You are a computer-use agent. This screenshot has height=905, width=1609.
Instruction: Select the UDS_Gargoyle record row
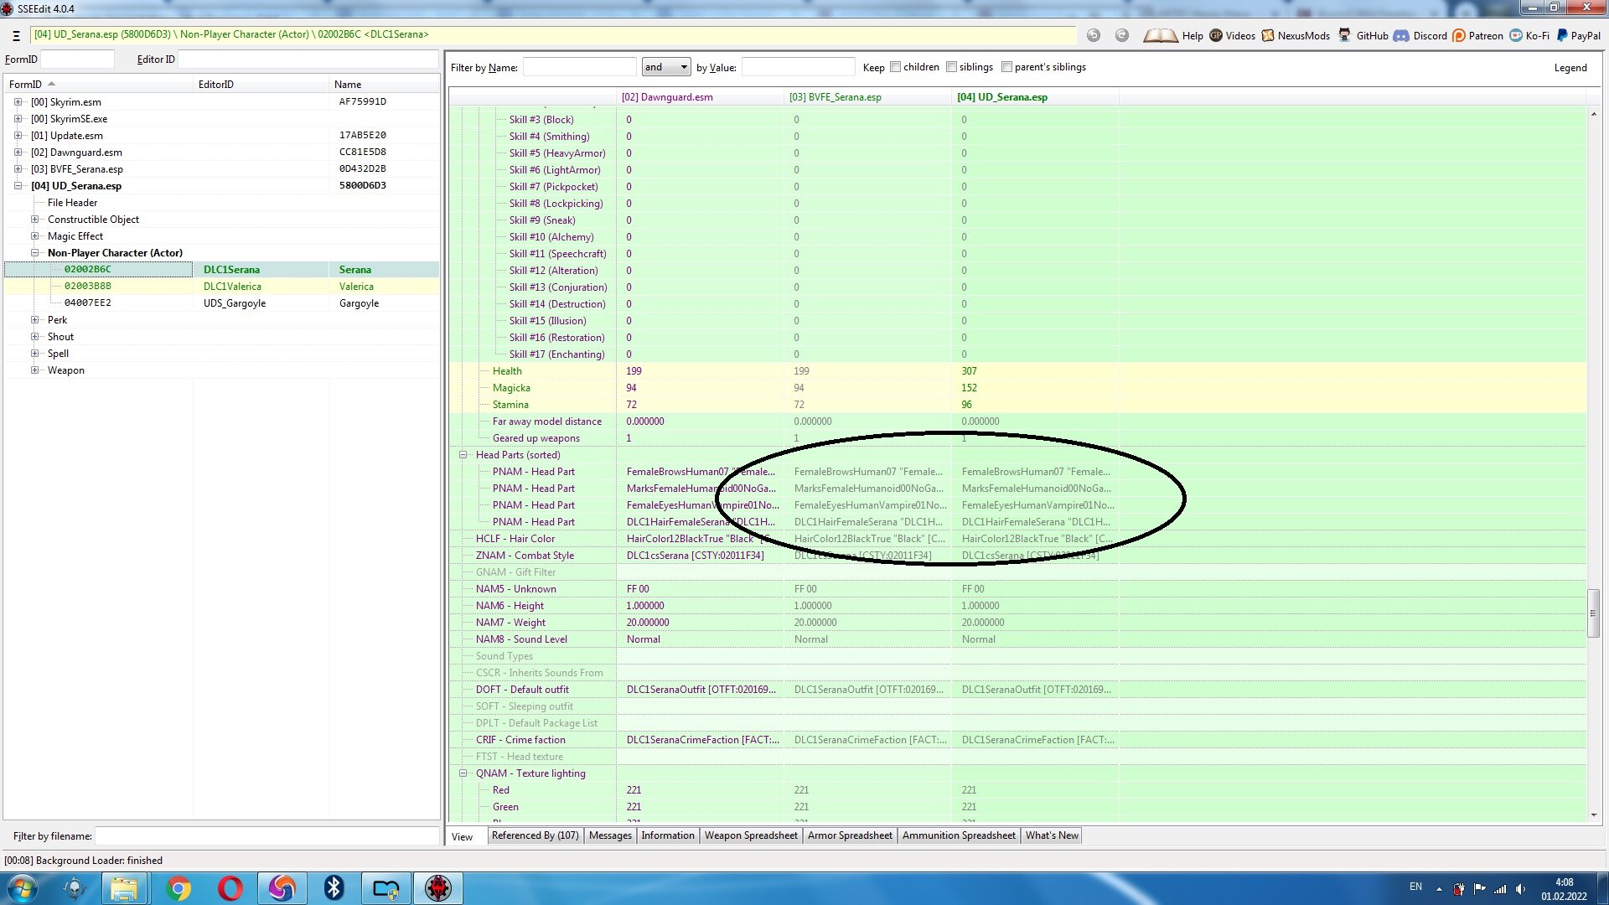(x=221, y=303)
